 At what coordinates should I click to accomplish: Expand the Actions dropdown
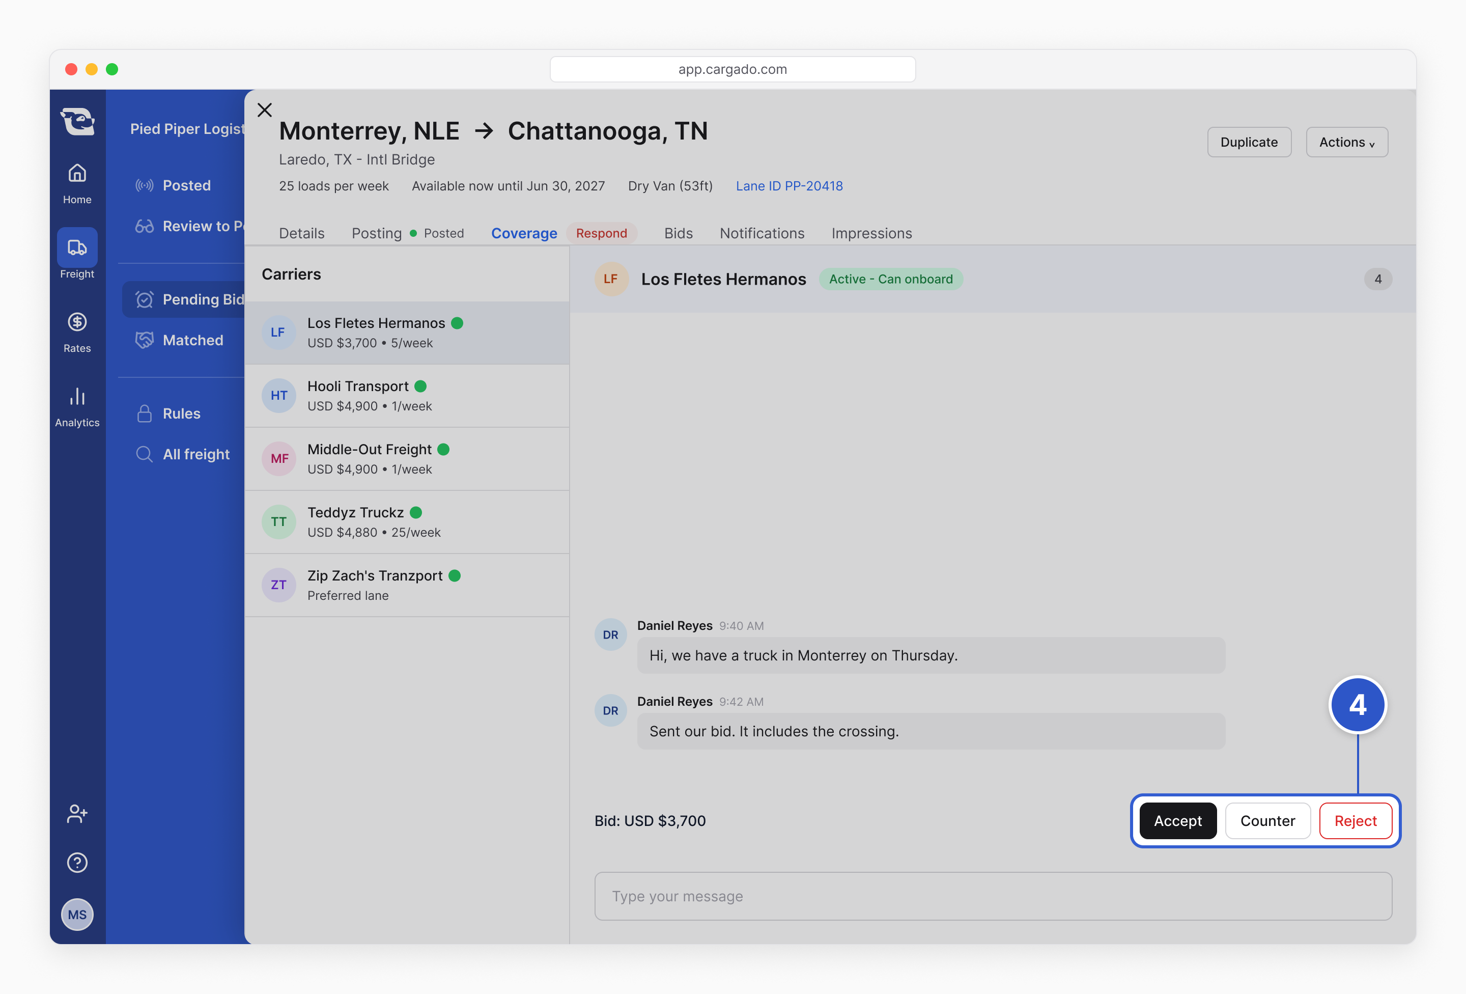pos(1347,142)
